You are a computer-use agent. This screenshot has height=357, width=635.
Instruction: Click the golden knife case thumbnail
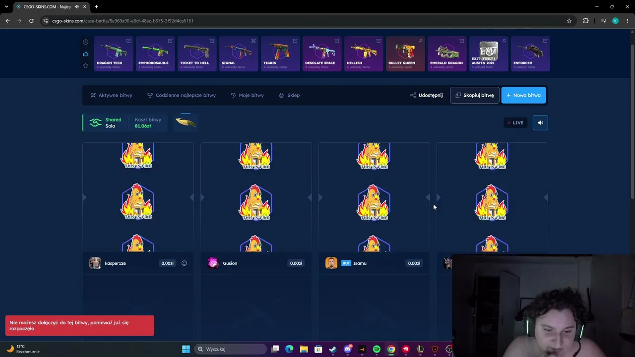[186, 122]
